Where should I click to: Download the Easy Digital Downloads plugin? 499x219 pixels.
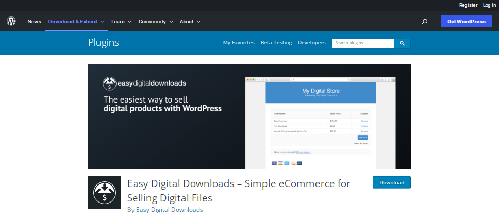(x=392, y=182)
